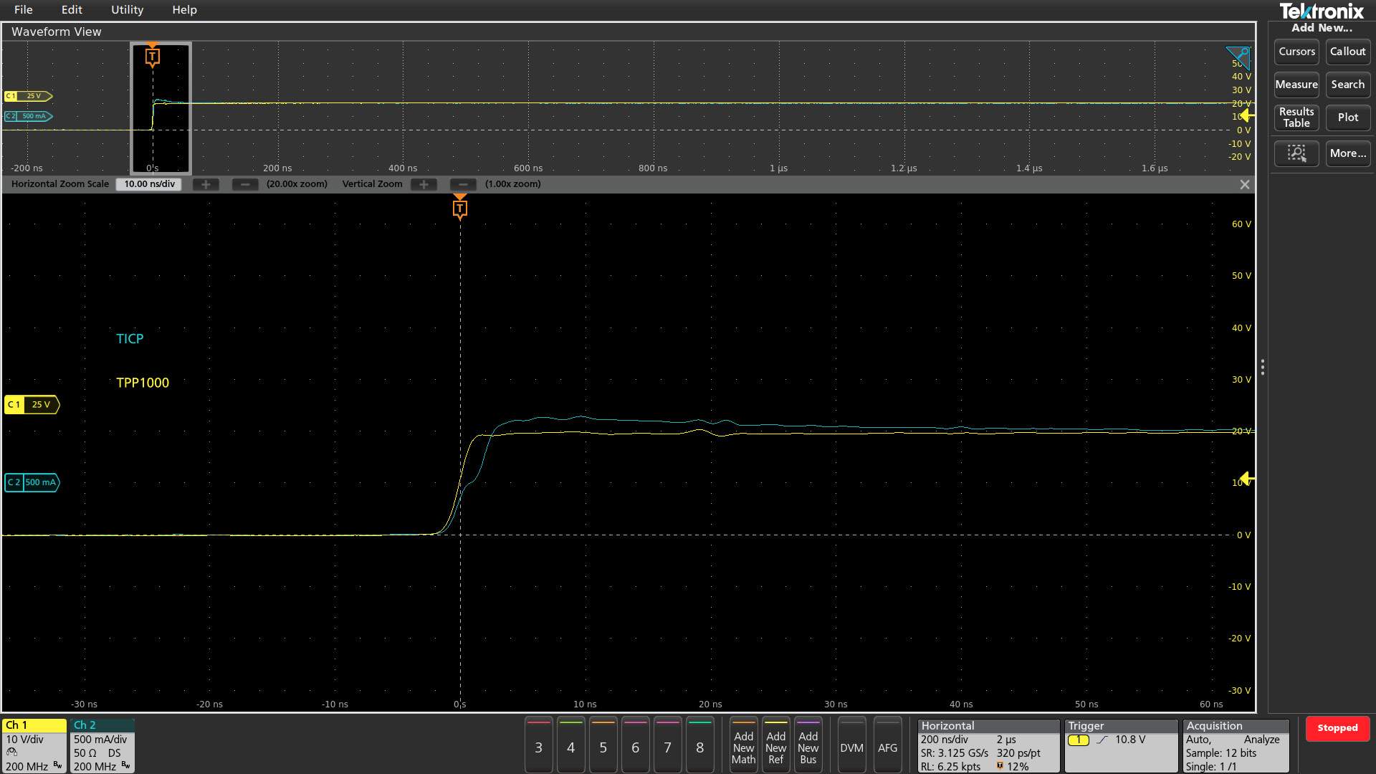Screen dimensions: 1376x774
Task: Click vertical zoom plus button
Action: click(424, 184)
